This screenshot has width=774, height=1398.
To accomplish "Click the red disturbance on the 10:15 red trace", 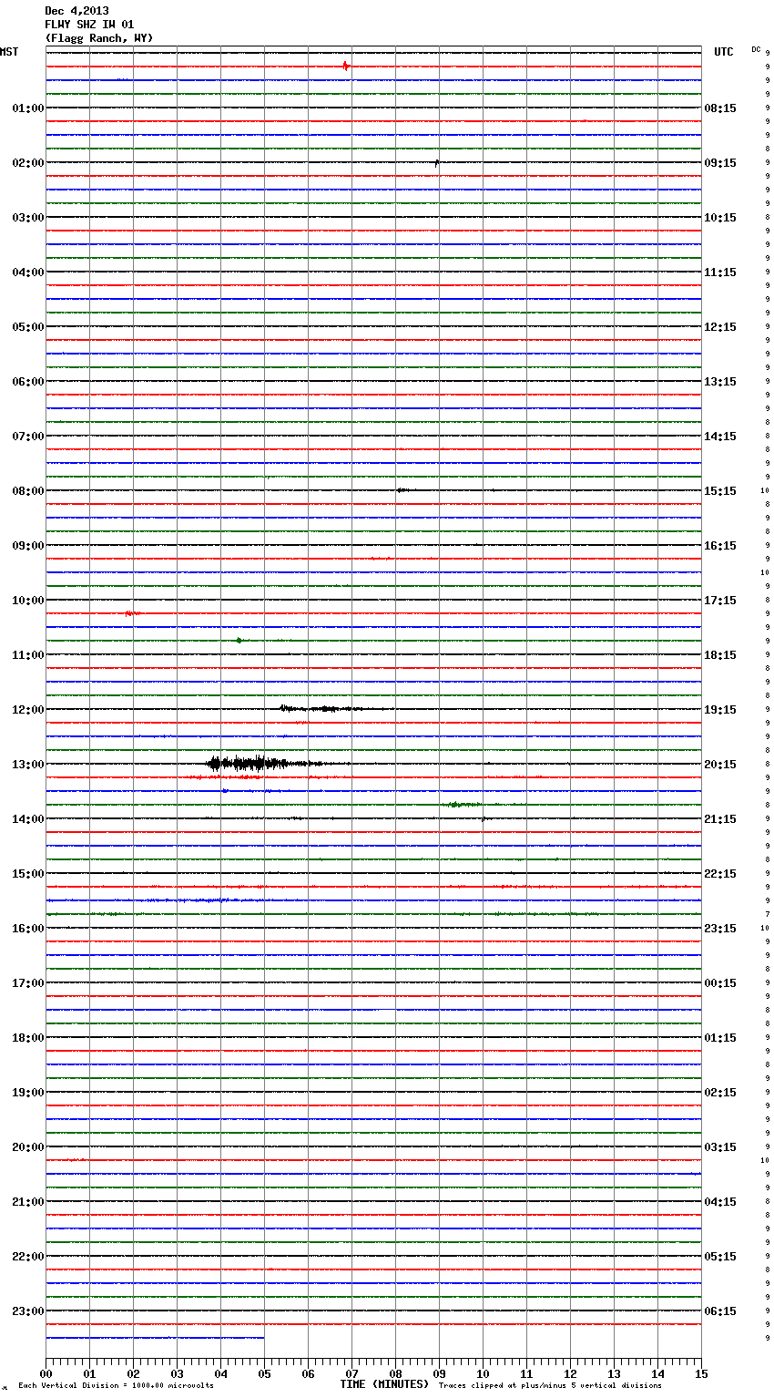I will 132,613.
